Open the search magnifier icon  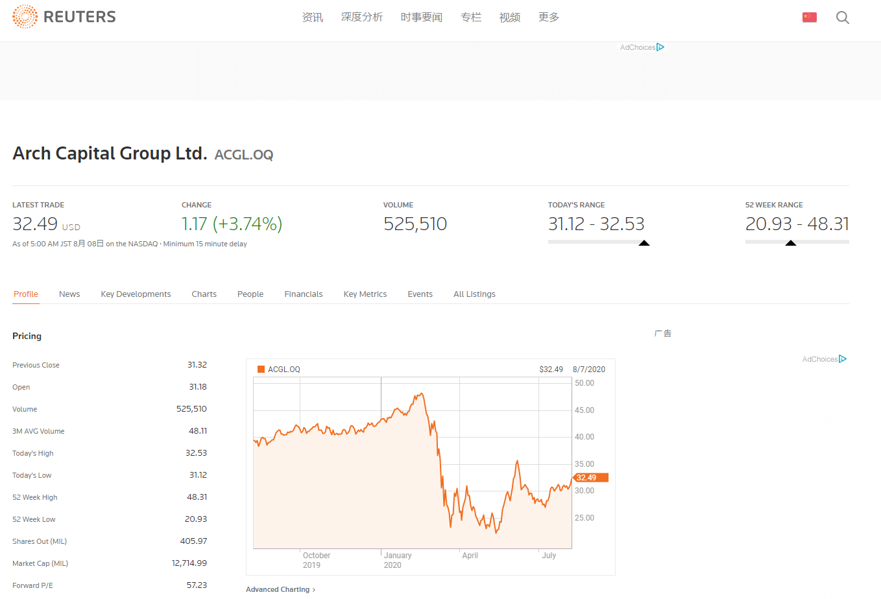843,18
